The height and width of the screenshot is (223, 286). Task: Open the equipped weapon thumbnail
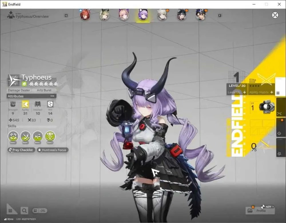(267, 107)
